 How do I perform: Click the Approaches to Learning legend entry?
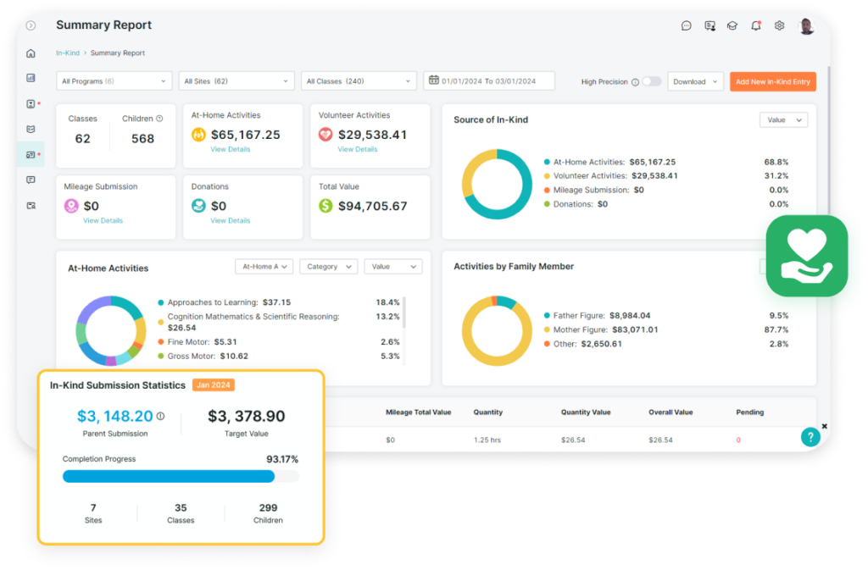point(224,302)
